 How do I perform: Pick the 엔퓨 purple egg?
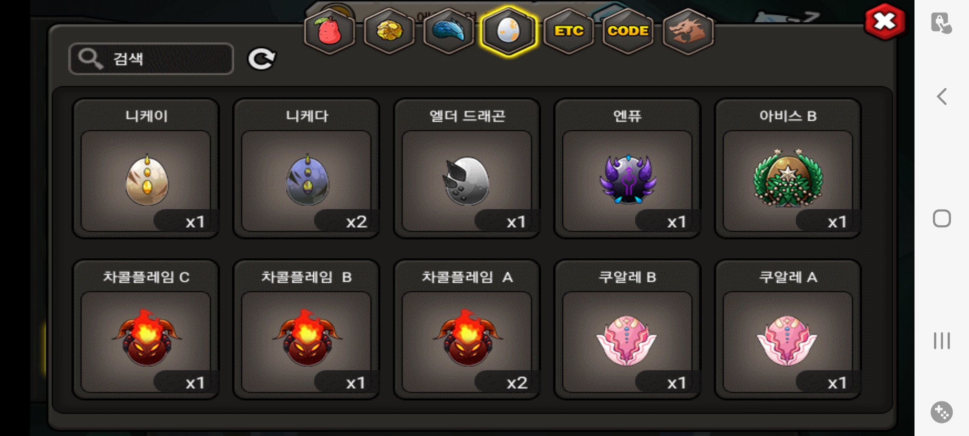coord(627,169)
